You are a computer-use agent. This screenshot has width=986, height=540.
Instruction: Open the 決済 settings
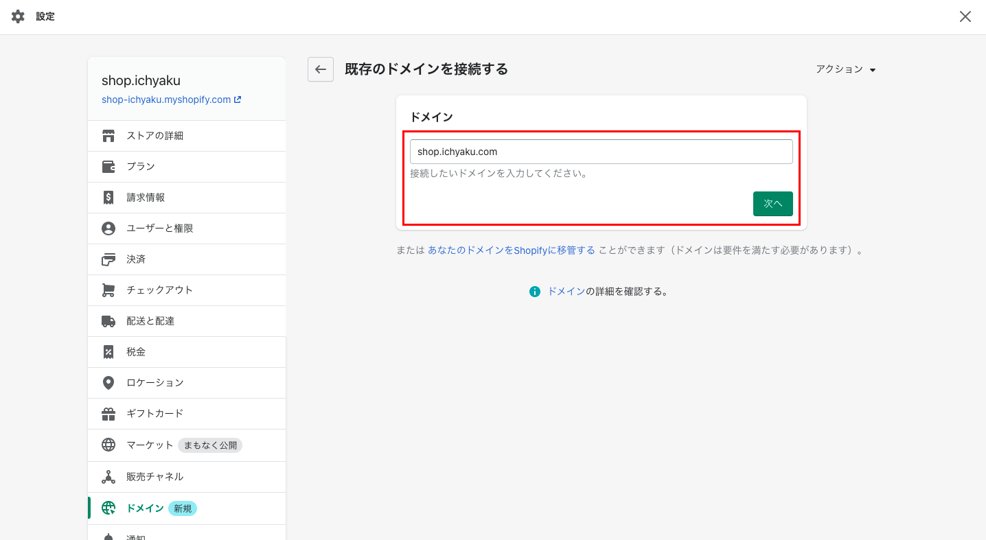tap(187, 259)
